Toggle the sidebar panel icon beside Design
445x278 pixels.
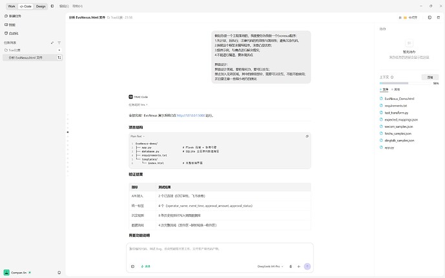tap(52, 6)
